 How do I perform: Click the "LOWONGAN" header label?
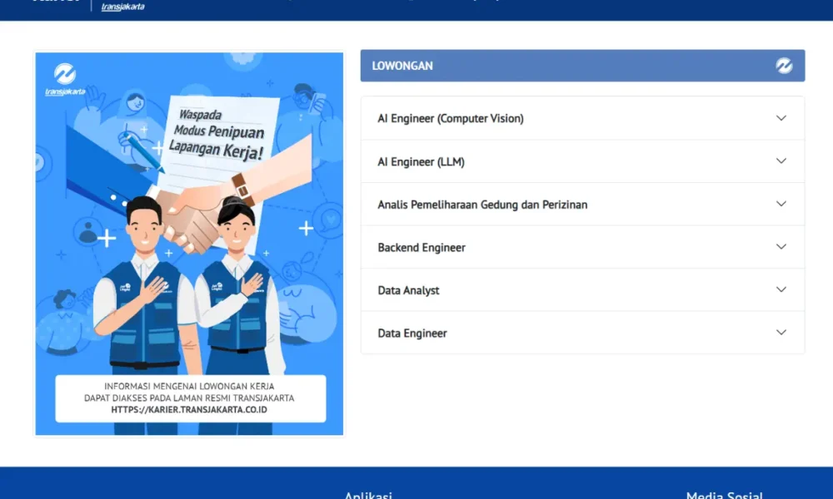coord(402,66)
